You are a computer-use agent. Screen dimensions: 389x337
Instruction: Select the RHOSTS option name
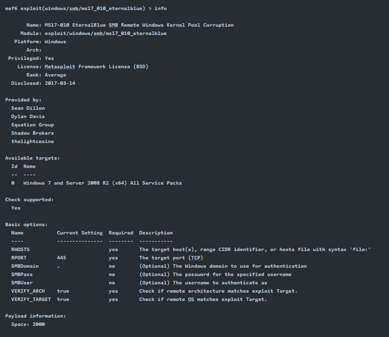point(21,249)
